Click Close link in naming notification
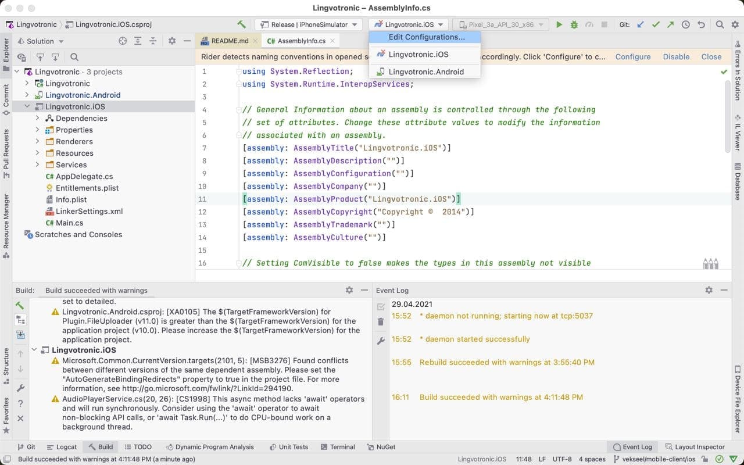The width and height of the screenshot is (744, 465). click(711, 56)
